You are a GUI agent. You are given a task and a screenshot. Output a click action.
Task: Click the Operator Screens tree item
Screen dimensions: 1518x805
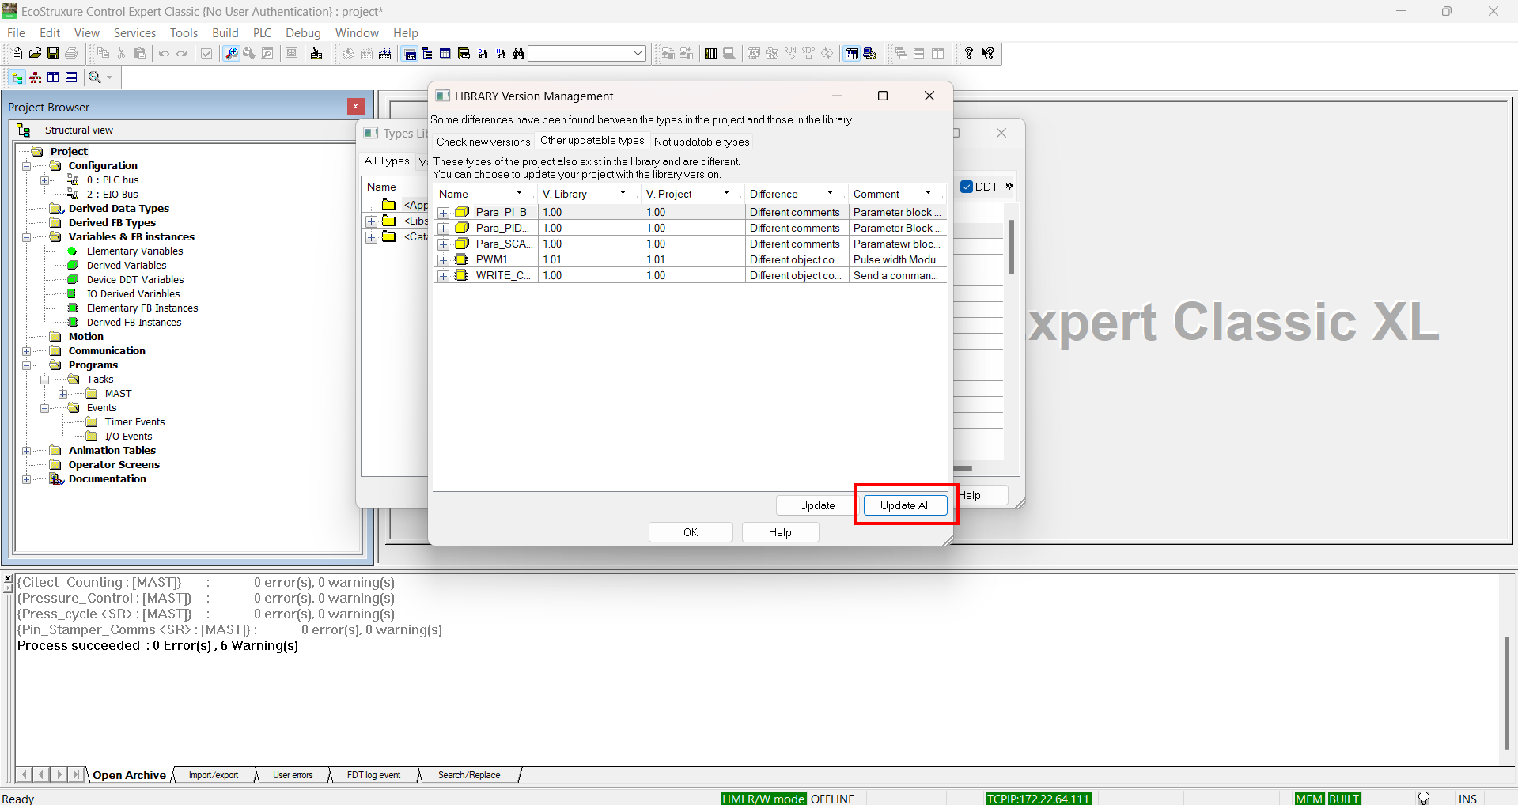coord(114,465)
